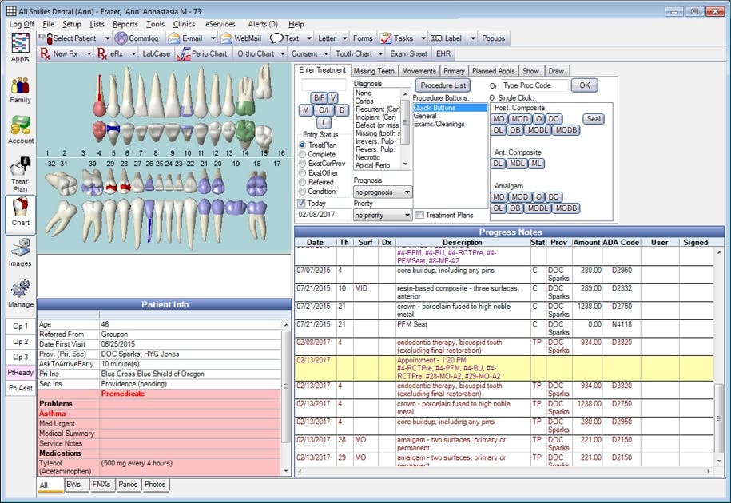Open the Manage module icon
This screenshot has width=731, height=503.
coord(20,293)
